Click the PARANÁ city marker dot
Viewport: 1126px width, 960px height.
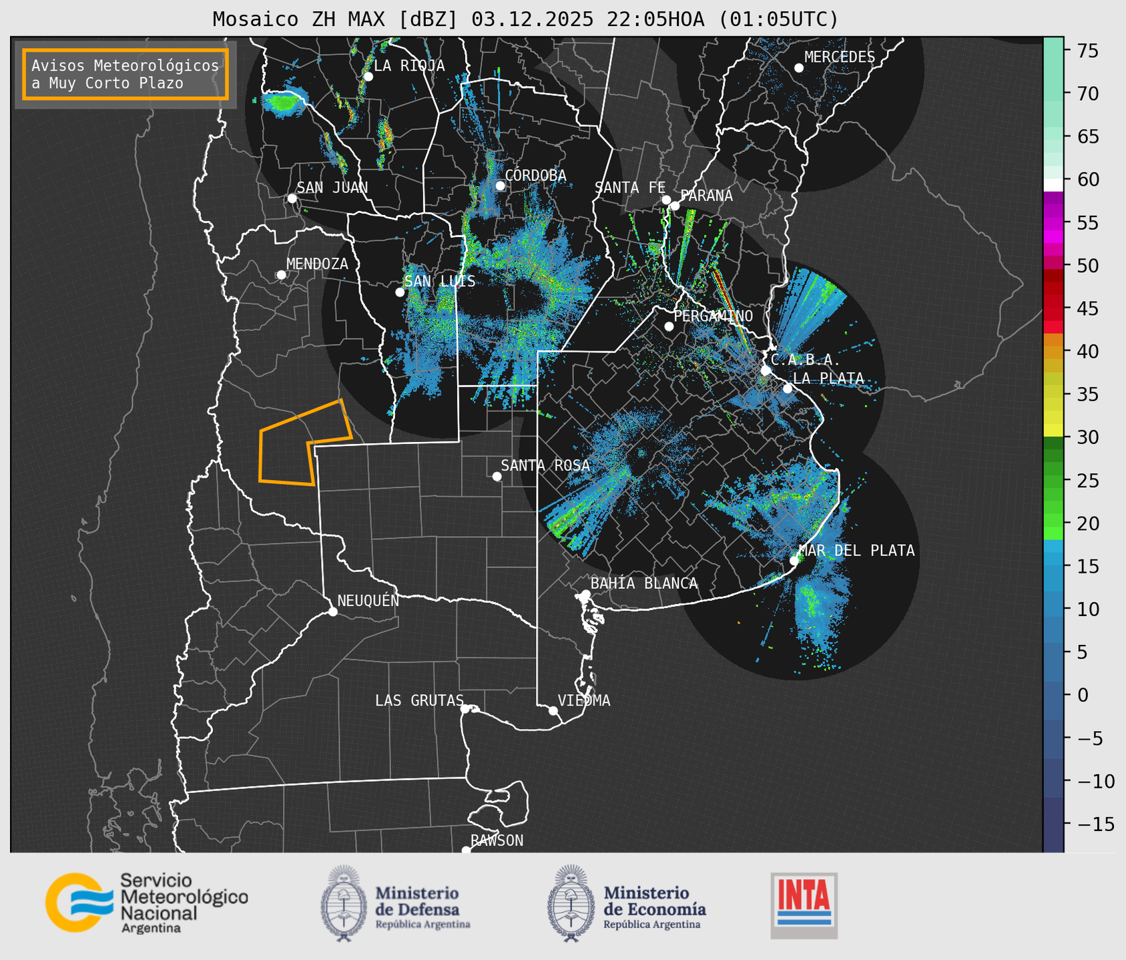(675, 206)
